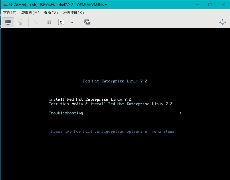Show the graphical console view
Viewport: 230px width, 180px height.
point(8,22)
